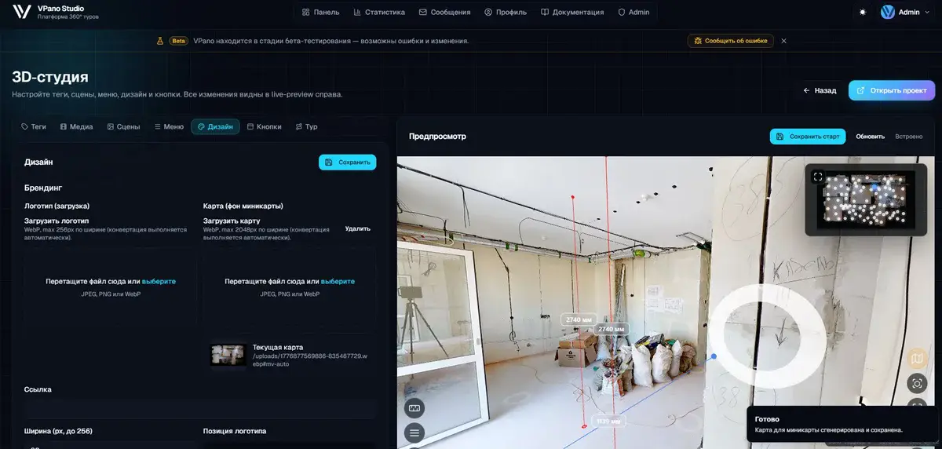Click the Готово notification toast
The width and height of the screenshot is (942, 449).
click(x=843, y=424)
